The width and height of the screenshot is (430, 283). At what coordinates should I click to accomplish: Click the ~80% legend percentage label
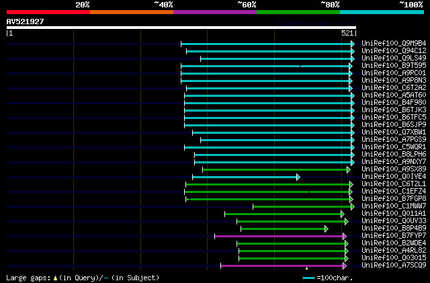coord(330,5)
